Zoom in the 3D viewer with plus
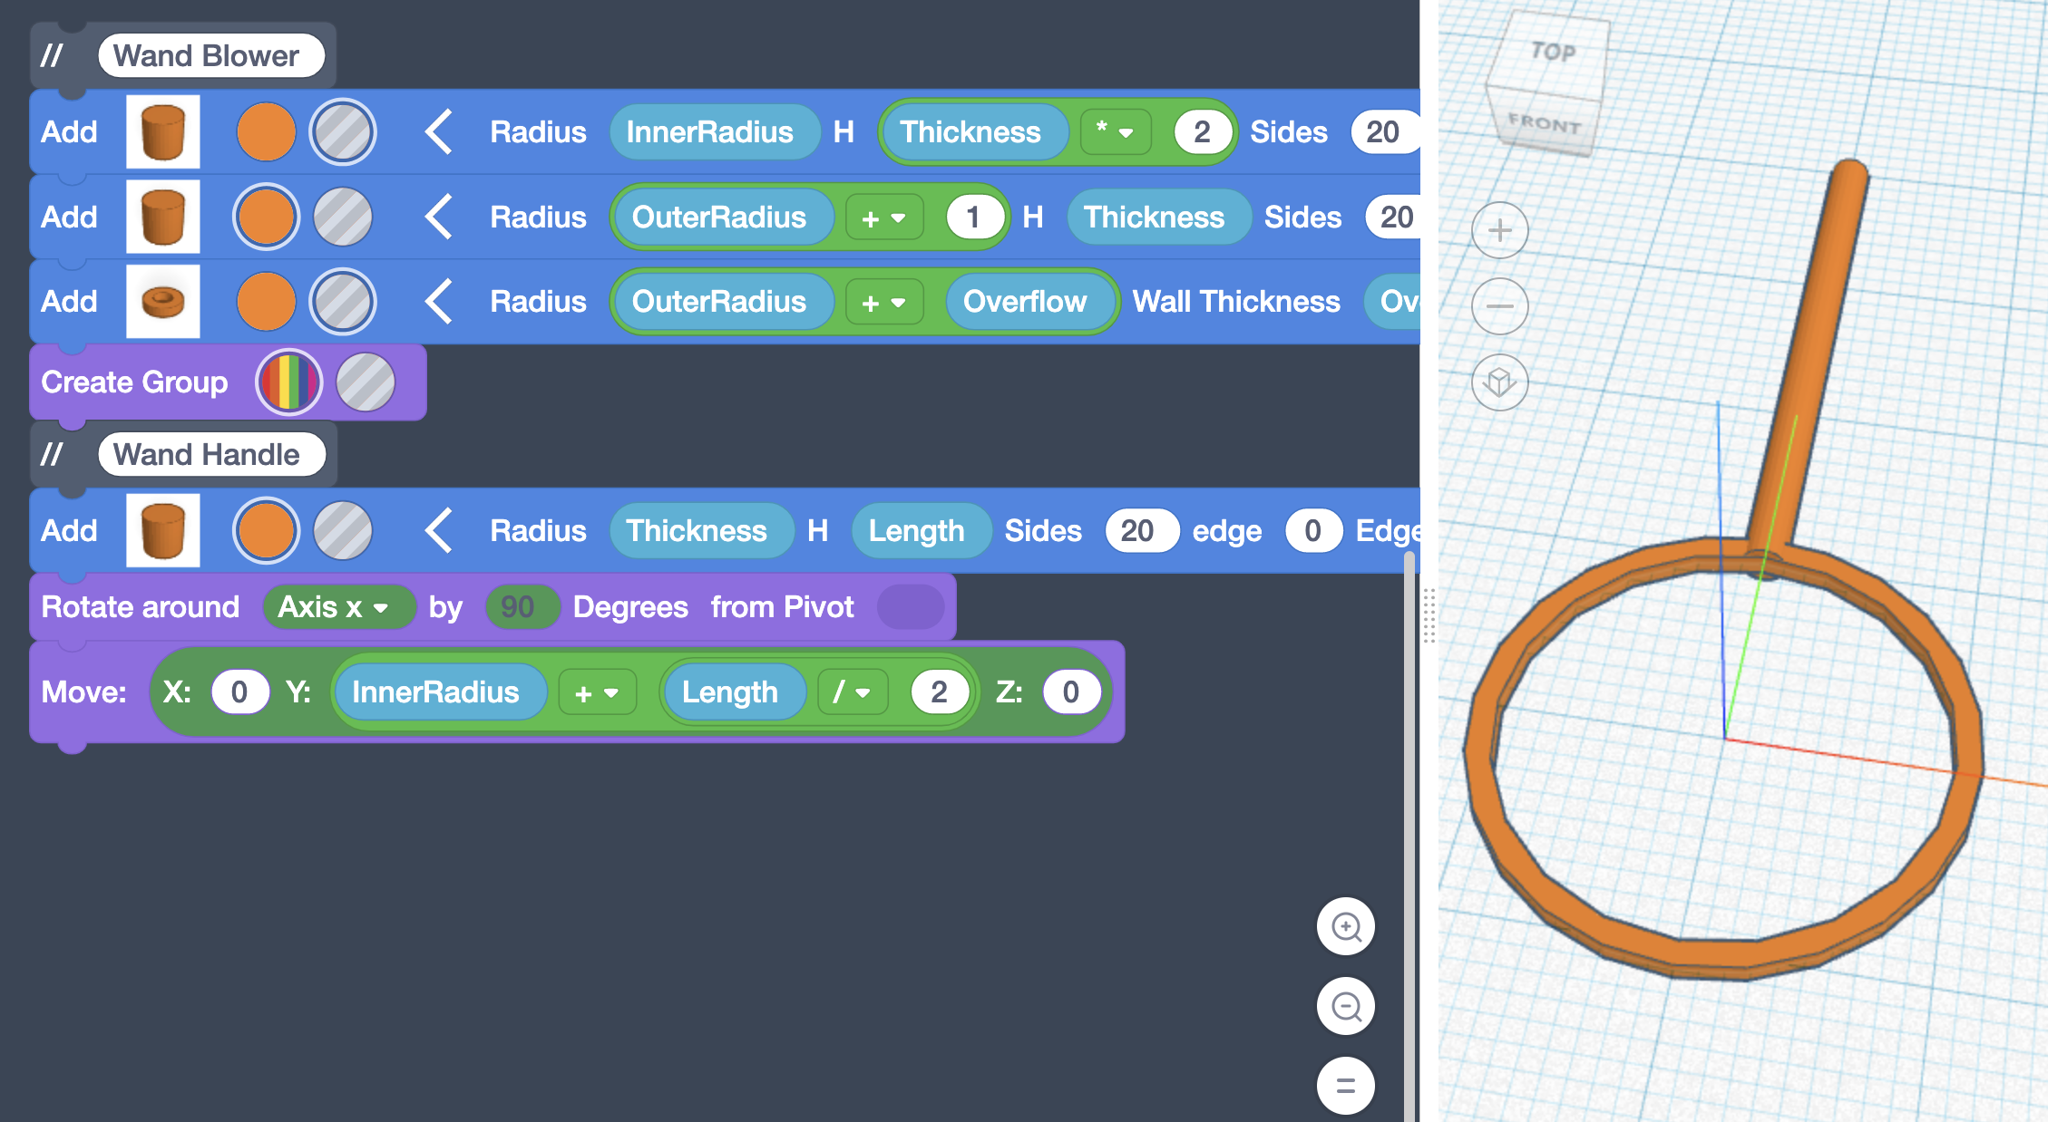 pos(1499,230)
